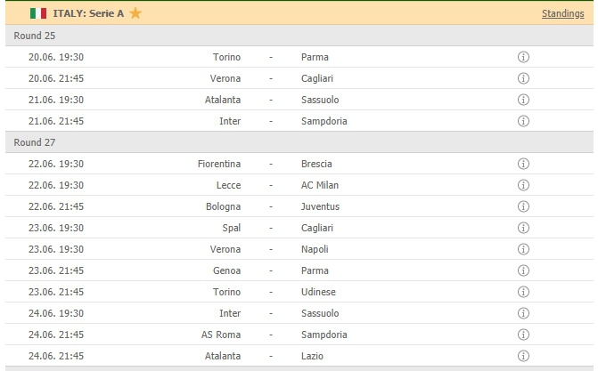The width and height of the screenshot is (598, 371).
Task: Click the favorite star next to Serie A
Action: [135, 13]
